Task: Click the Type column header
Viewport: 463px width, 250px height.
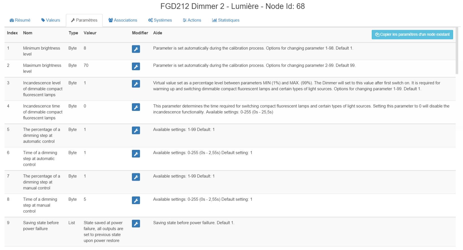Action: tap(73, 33)
